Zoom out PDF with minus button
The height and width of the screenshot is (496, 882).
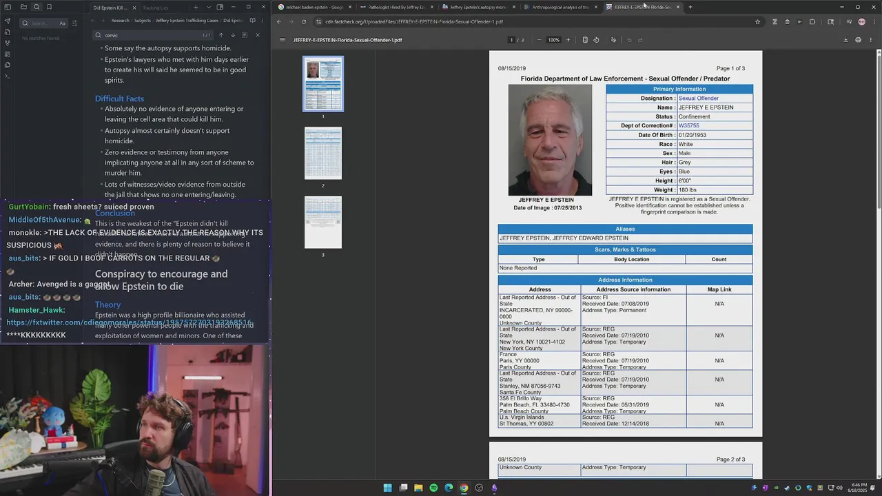[539, 40]
